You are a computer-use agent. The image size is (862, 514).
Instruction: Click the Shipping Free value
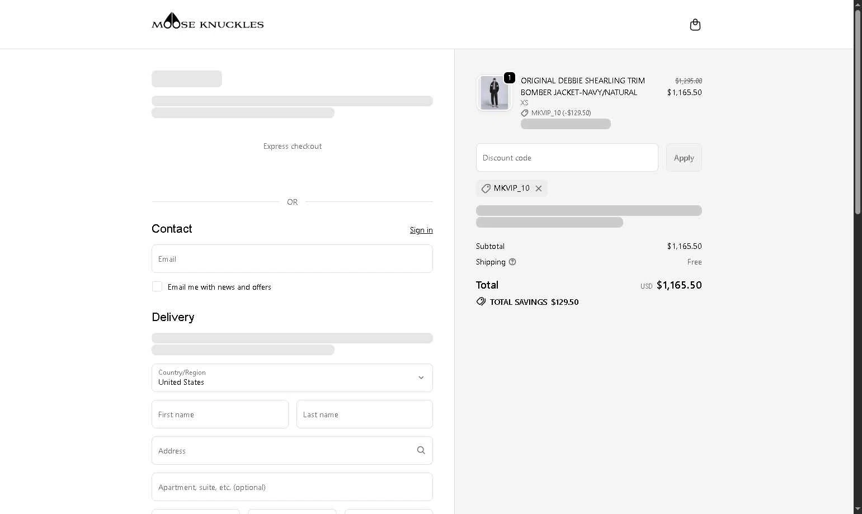pyautogui.click(x=695, y=262)
